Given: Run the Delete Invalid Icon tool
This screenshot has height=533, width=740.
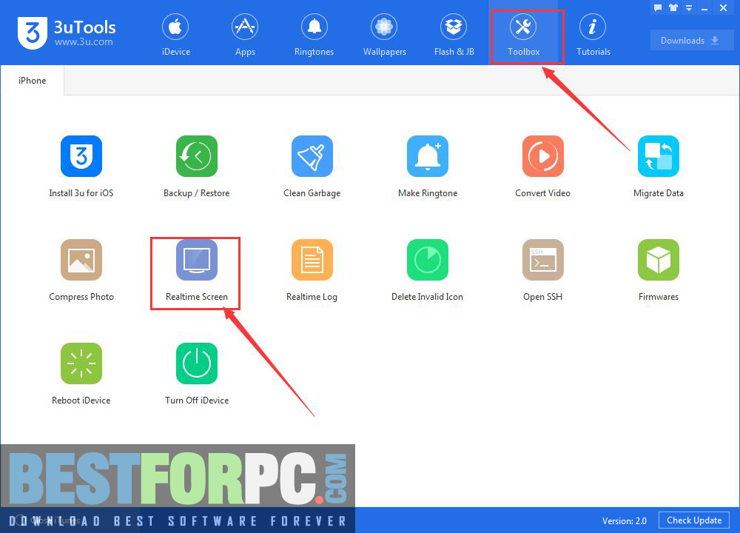Looking at the screenshot, I should click(428, 260).
